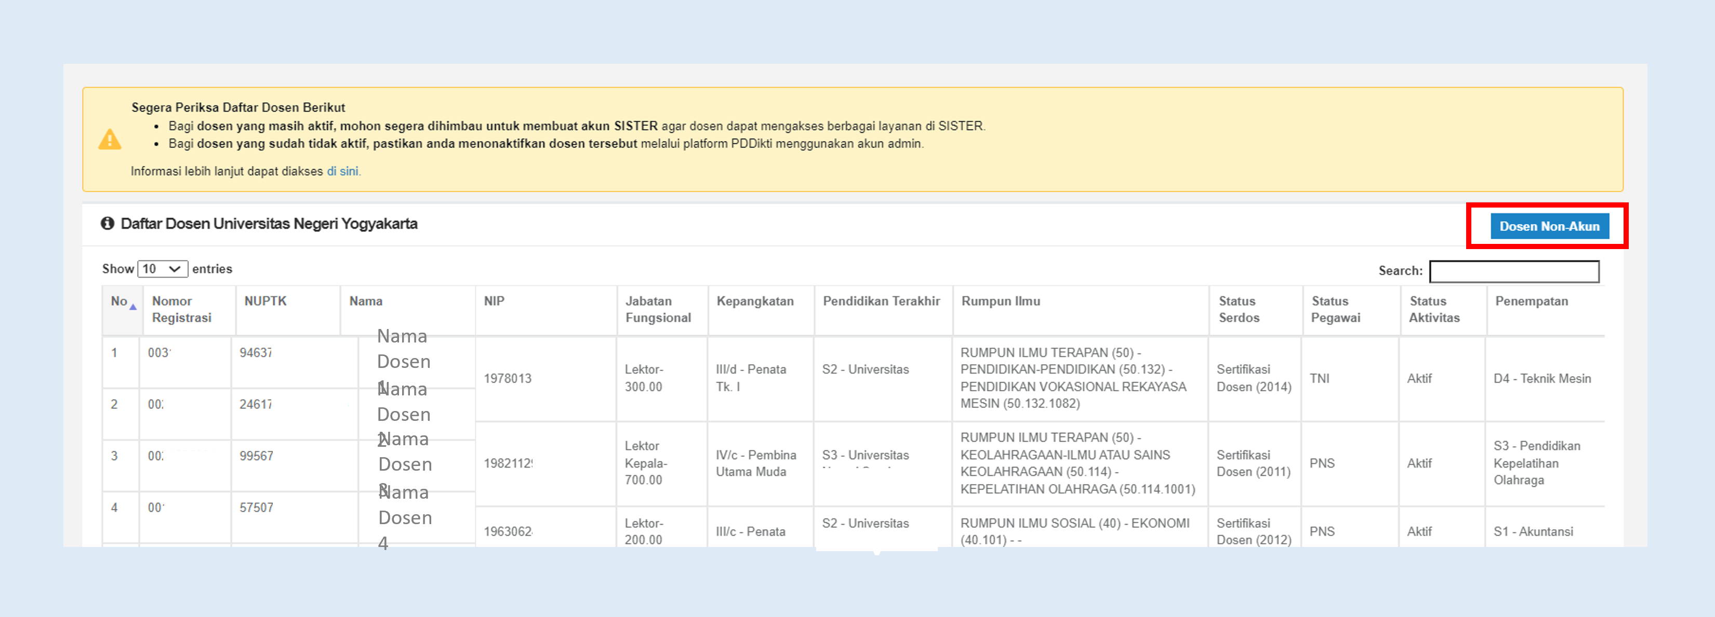
Task: Click NIP value 1978013
Action: (x=508, y=378)
